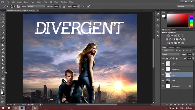195x110 pixels.
Task: Pick color in red color field
Action: coord(177,21)
